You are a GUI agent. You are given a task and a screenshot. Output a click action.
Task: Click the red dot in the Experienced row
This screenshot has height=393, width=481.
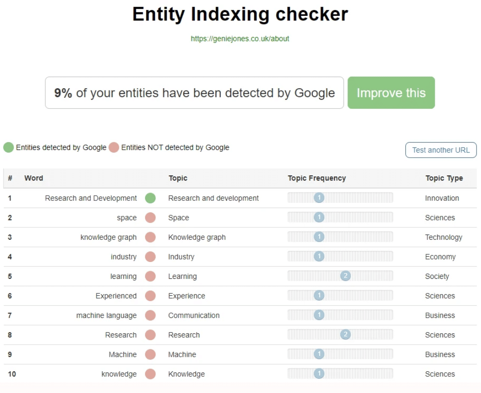pos(150,296)
